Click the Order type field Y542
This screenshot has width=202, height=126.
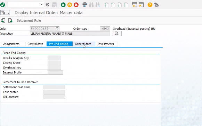click(105, 28)
